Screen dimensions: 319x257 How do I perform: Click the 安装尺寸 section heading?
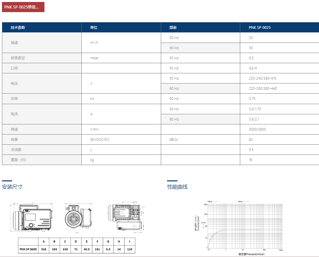click(12, 187)
